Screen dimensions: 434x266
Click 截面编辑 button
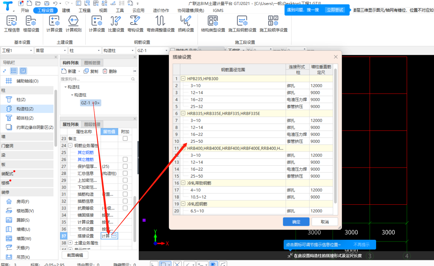[75, 255]
